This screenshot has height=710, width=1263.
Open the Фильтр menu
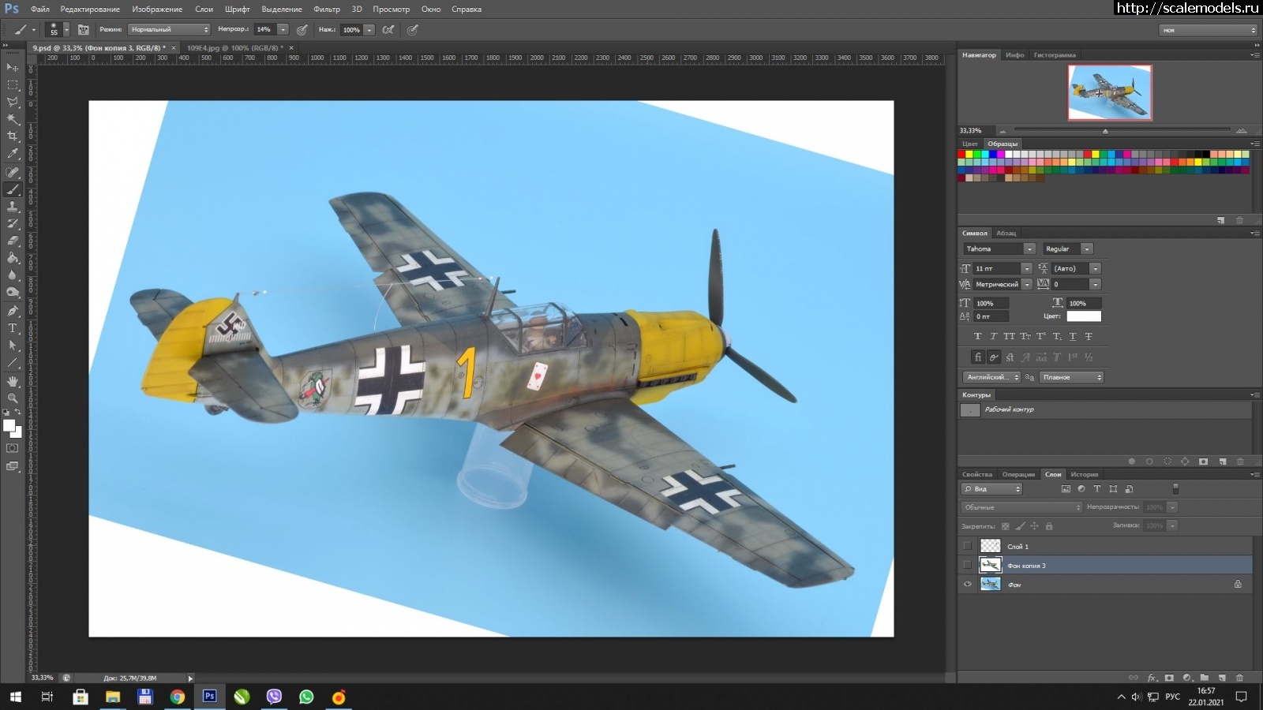click(327, 9)
